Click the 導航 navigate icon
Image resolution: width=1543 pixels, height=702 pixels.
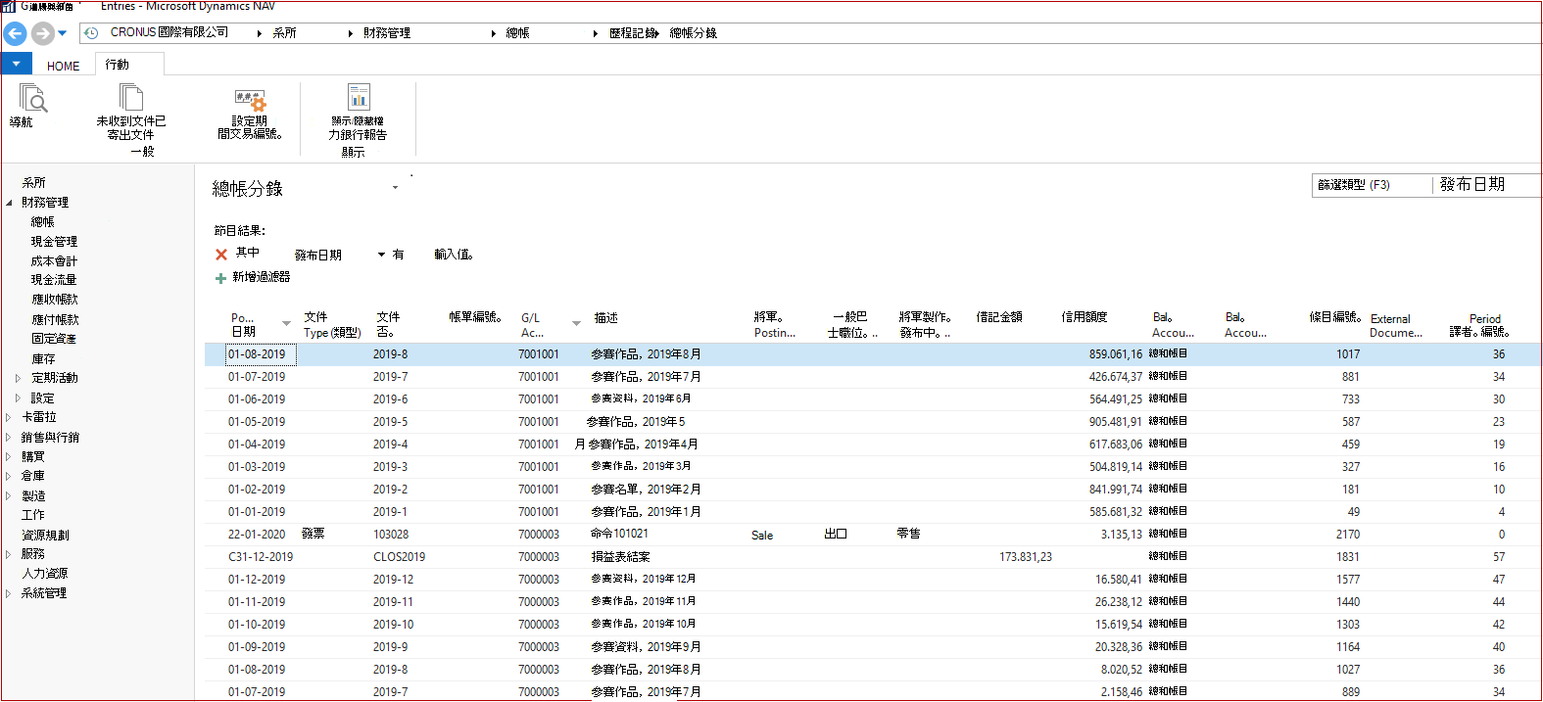pyautogui.click(x=32, y=99)
